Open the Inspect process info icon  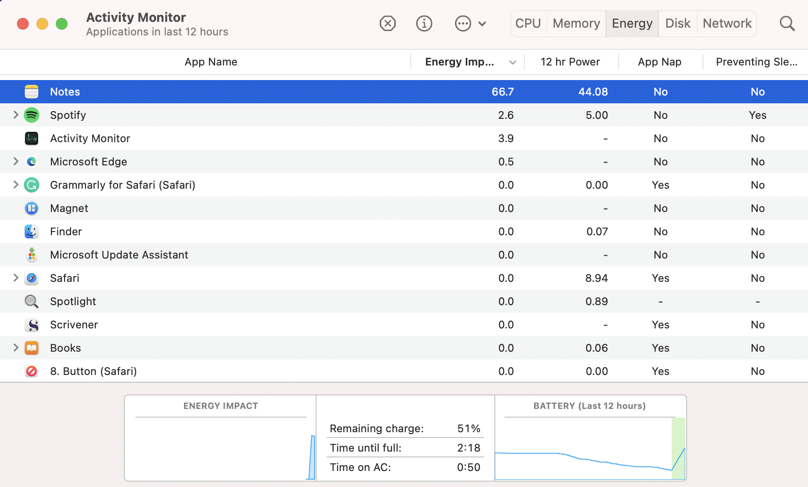tap(424, 23)
